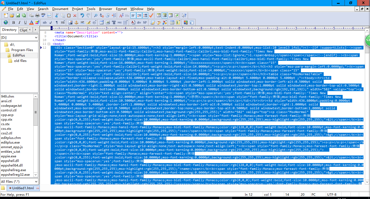Open the Emmet menu
The width and height of the screenshot is (370, 199).
click(121, 9)
